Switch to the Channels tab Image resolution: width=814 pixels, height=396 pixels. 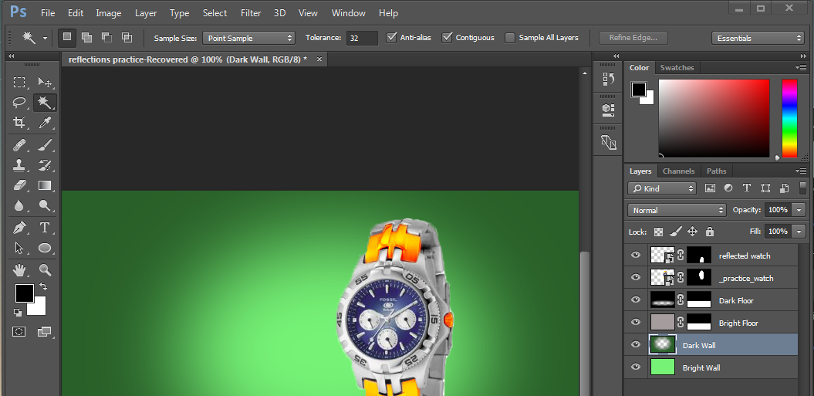[678, 171]
